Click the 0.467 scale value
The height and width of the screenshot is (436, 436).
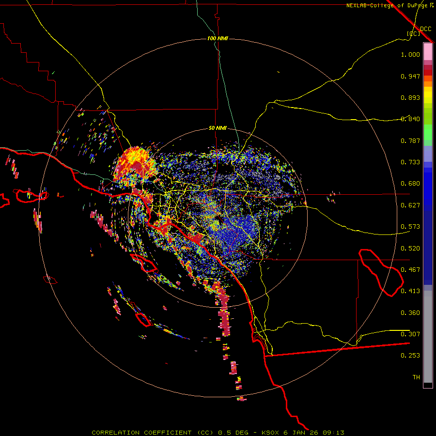[x=410, y=270]
